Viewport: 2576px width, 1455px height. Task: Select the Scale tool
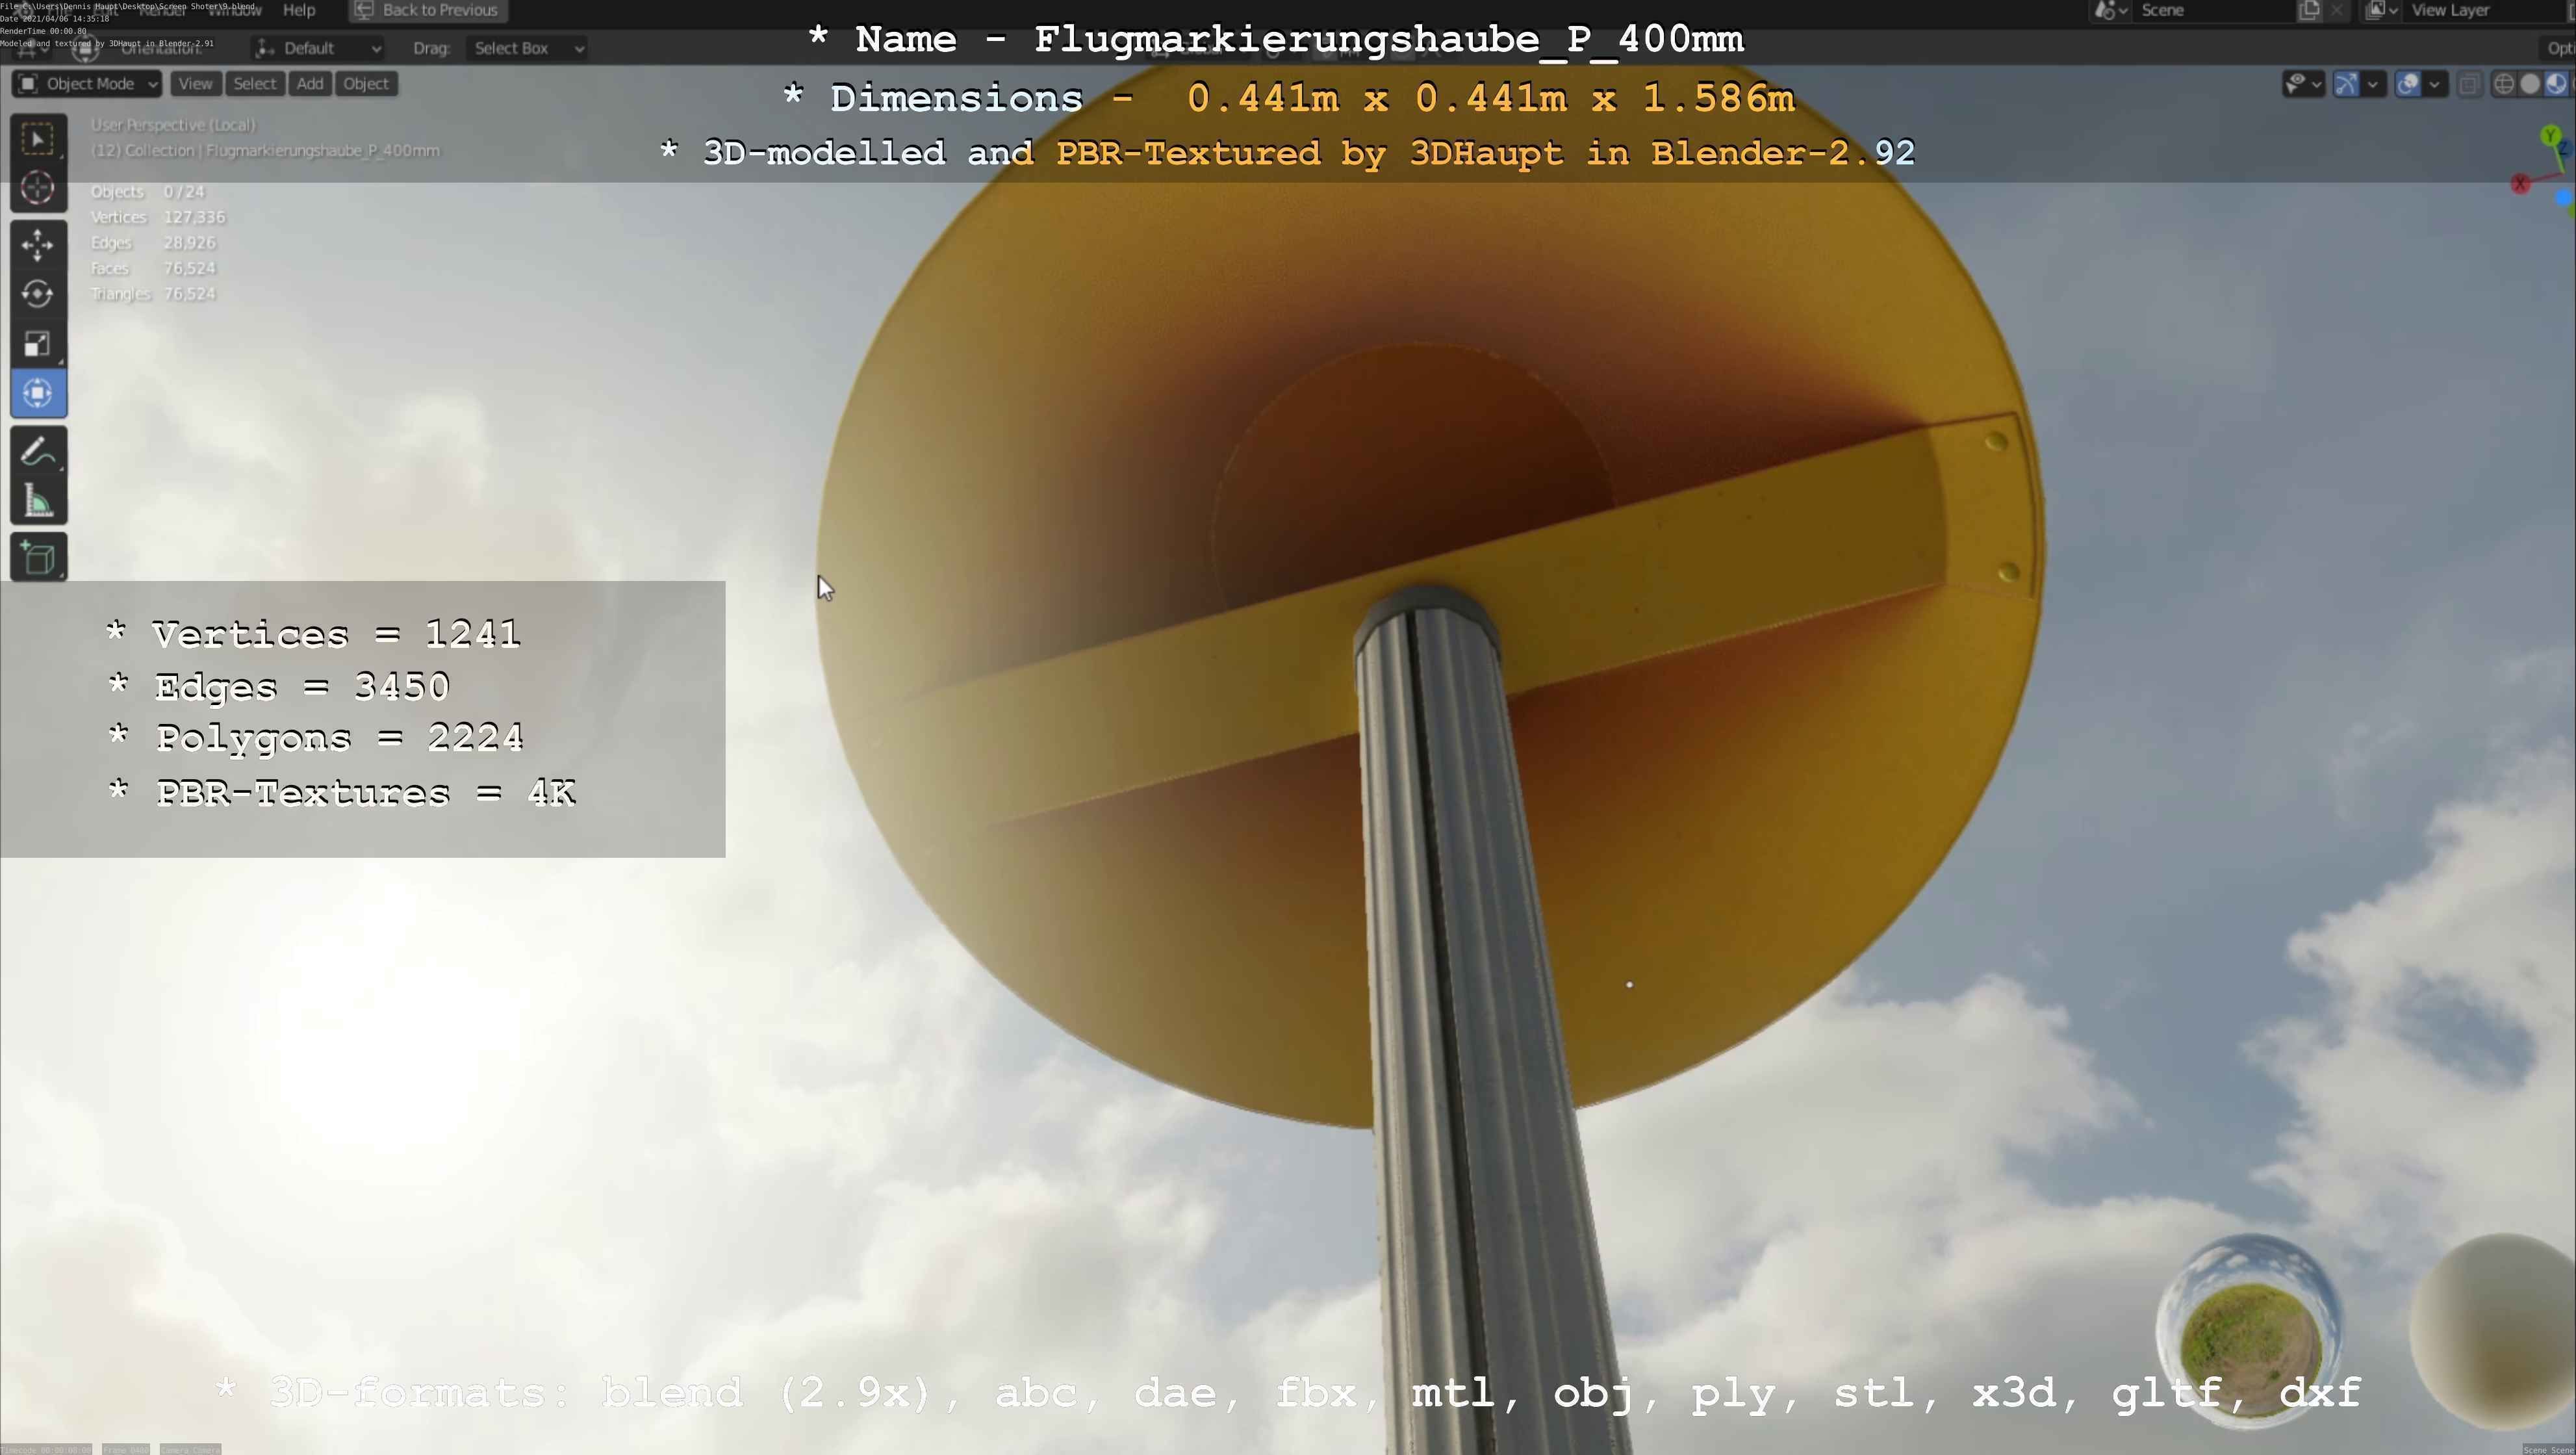pyautogui.click(x=38, y=344)
